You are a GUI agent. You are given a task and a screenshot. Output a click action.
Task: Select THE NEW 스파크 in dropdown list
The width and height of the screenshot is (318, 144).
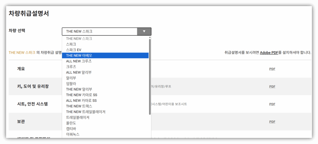point(105,39)
